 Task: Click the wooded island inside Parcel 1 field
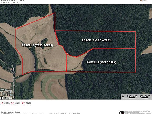[44, 42]
